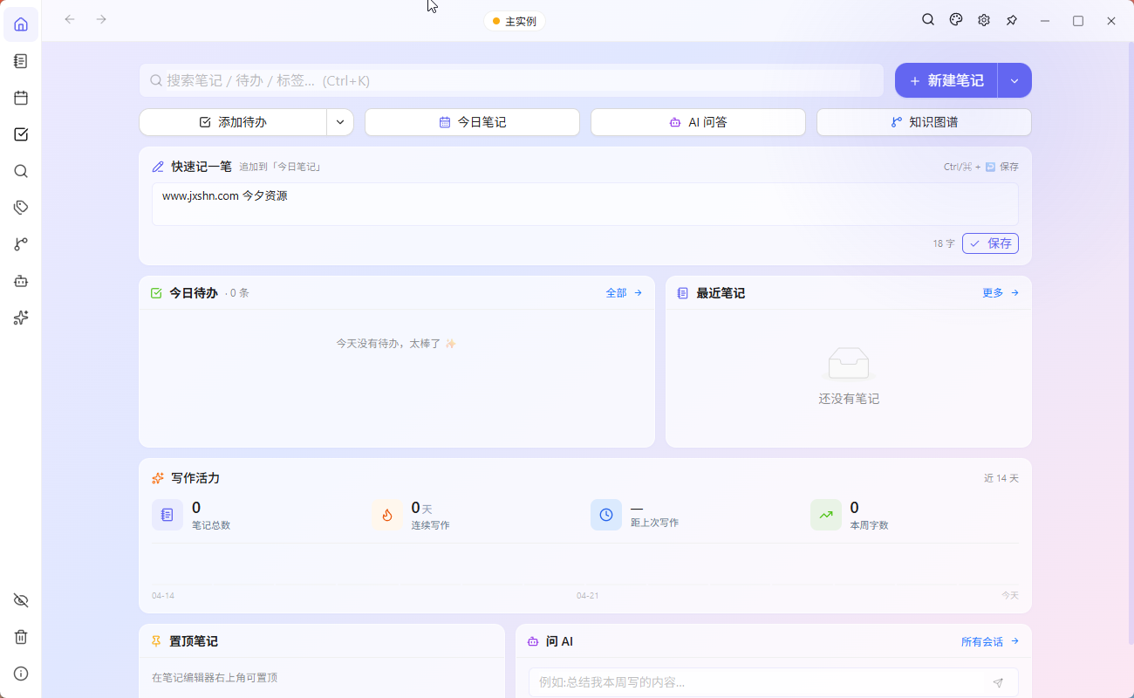Launch AI 问答 quick action

coord(698,122)
